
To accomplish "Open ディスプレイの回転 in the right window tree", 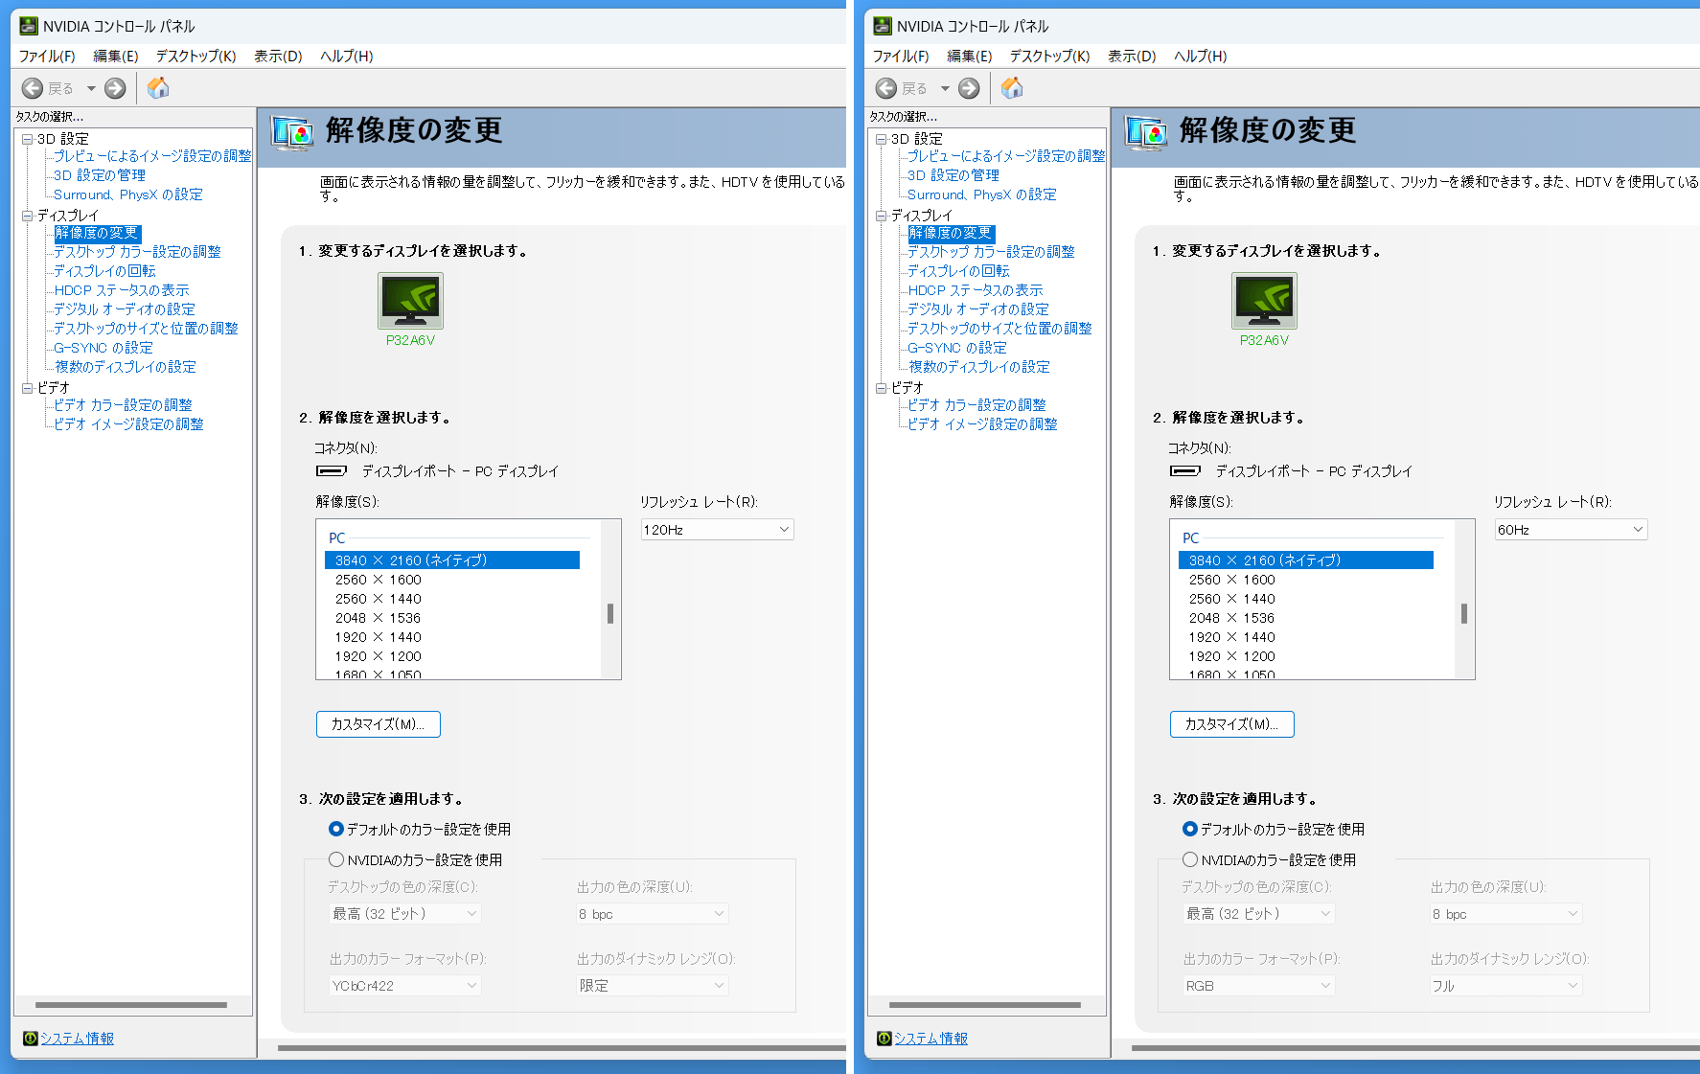I will coord(958,271).
